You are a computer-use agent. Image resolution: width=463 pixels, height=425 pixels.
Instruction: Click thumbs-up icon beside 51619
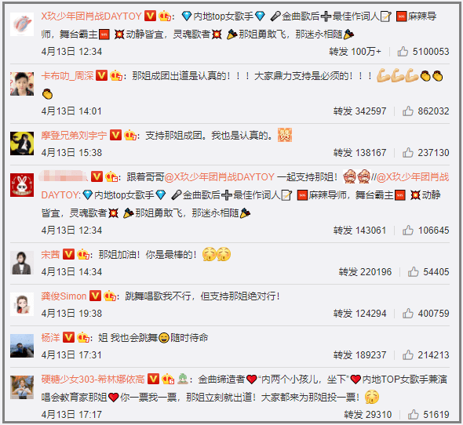pos(413,414)
